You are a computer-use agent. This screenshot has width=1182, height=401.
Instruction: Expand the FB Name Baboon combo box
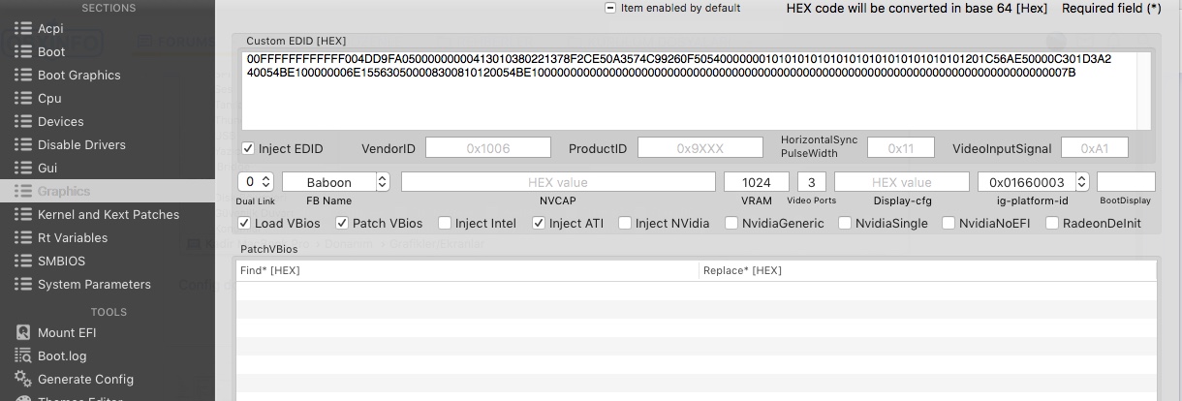(382, 182)
